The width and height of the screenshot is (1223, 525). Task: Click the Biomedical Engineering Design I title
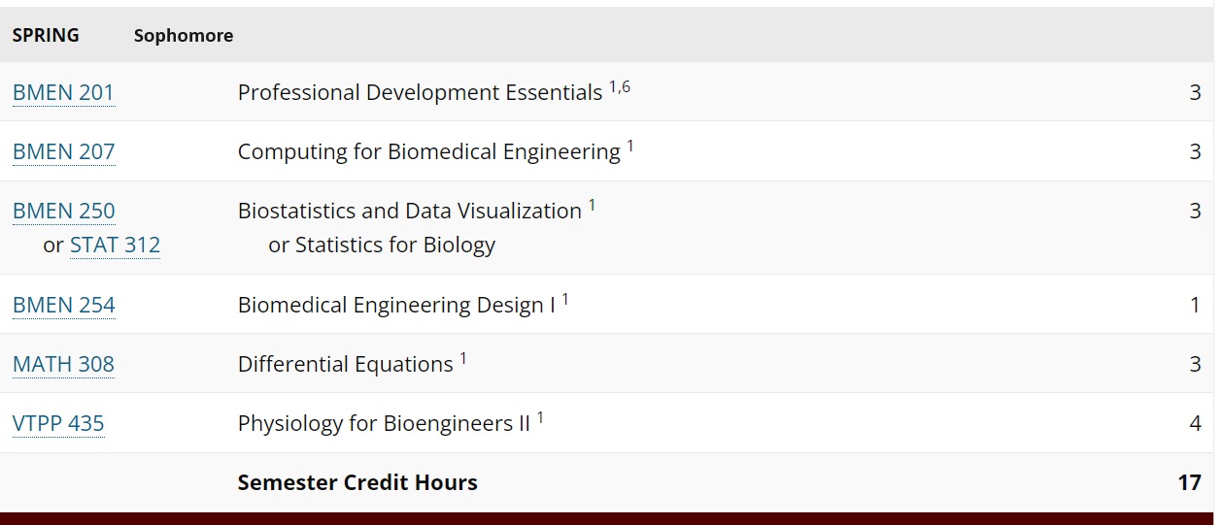click(x=396, y=306)
